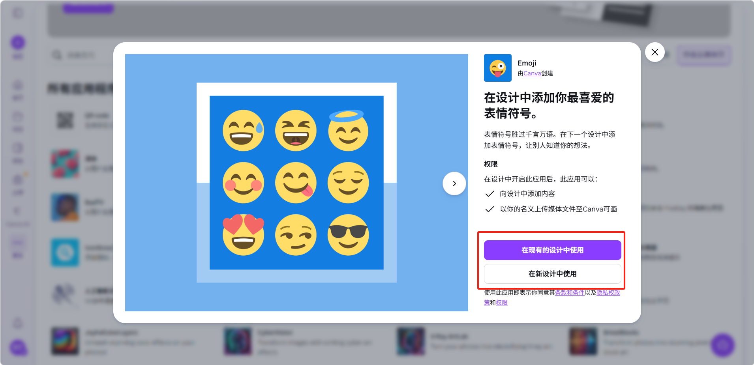
Task: Close the Emoji app dialog
Action: (655, 52)
